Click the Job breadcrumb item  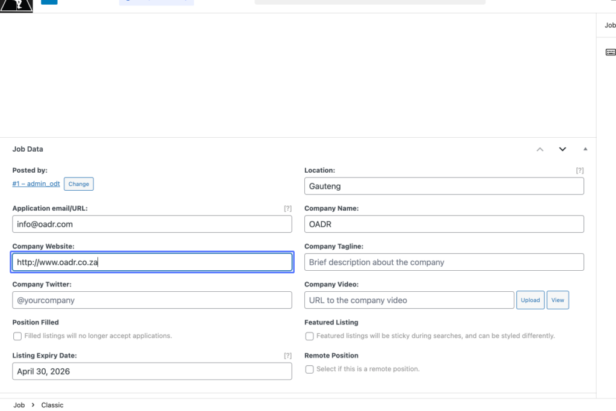(19, 405)
